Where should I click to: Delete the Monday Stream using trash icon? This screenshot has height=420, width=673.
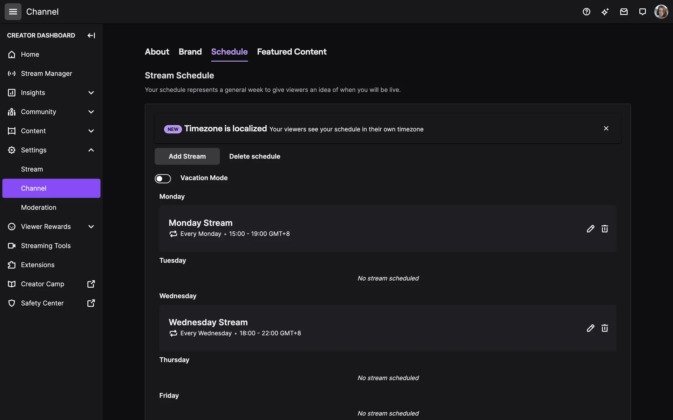pyautogui.click(x=605, y=229)
